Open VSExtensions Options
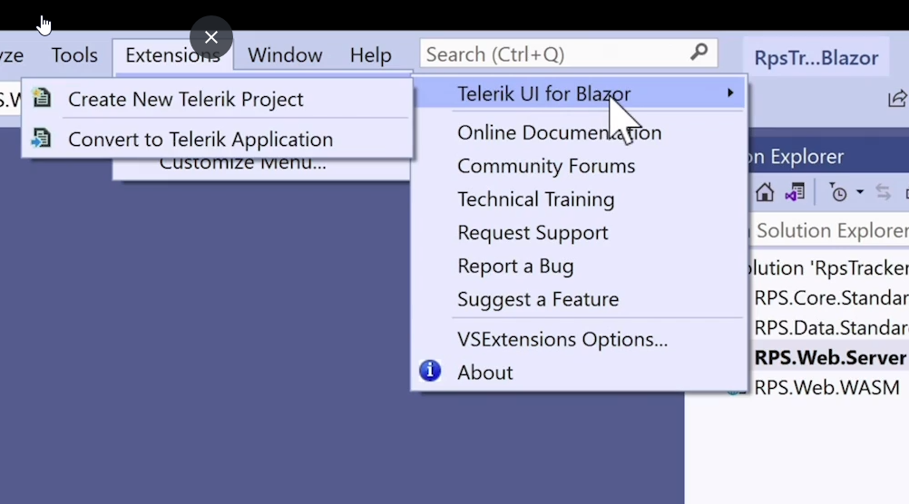909x504 pixels. (562, 339)
